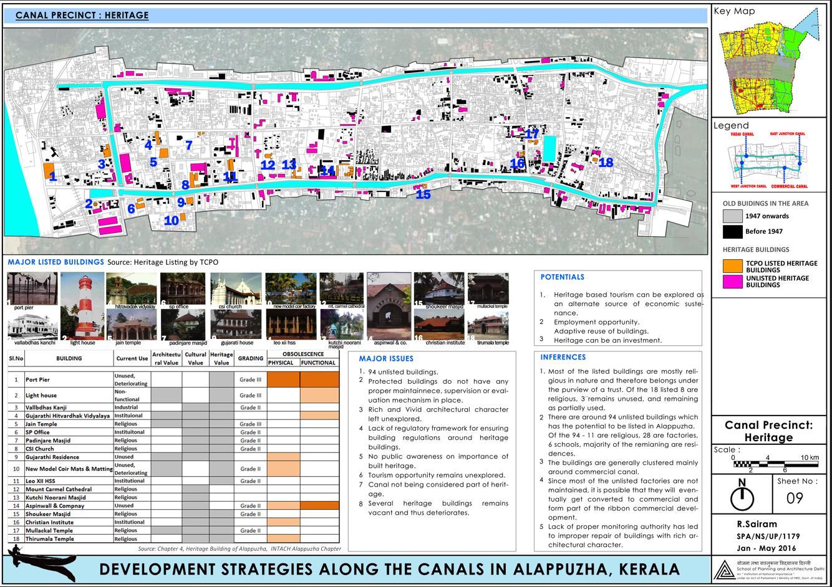This screenshot has width=832, height=587.
Task: Click 'Aspinwall & Compnay' table cell
Action: [55, 506]
